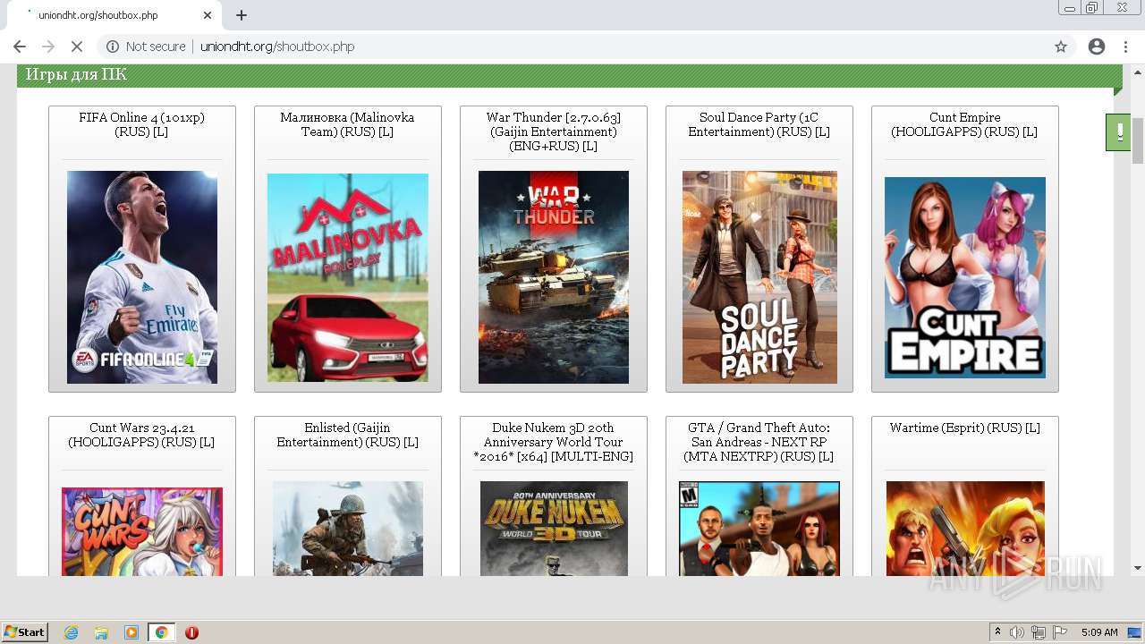Switch to Chrome in the taskbar
The image size is (1145, 644).
[x=161, y=632]
